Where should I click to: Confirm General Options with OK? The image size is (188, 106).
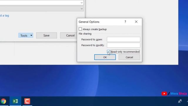click(105, 57)
